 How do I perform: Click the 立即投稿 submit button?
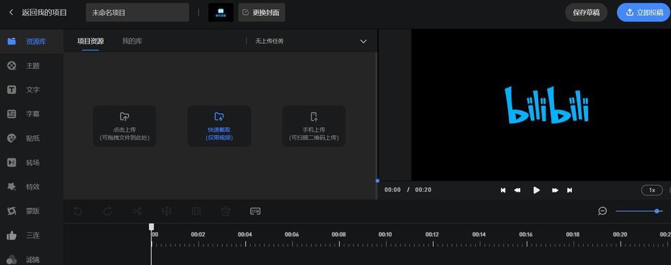tap(644, 13)
